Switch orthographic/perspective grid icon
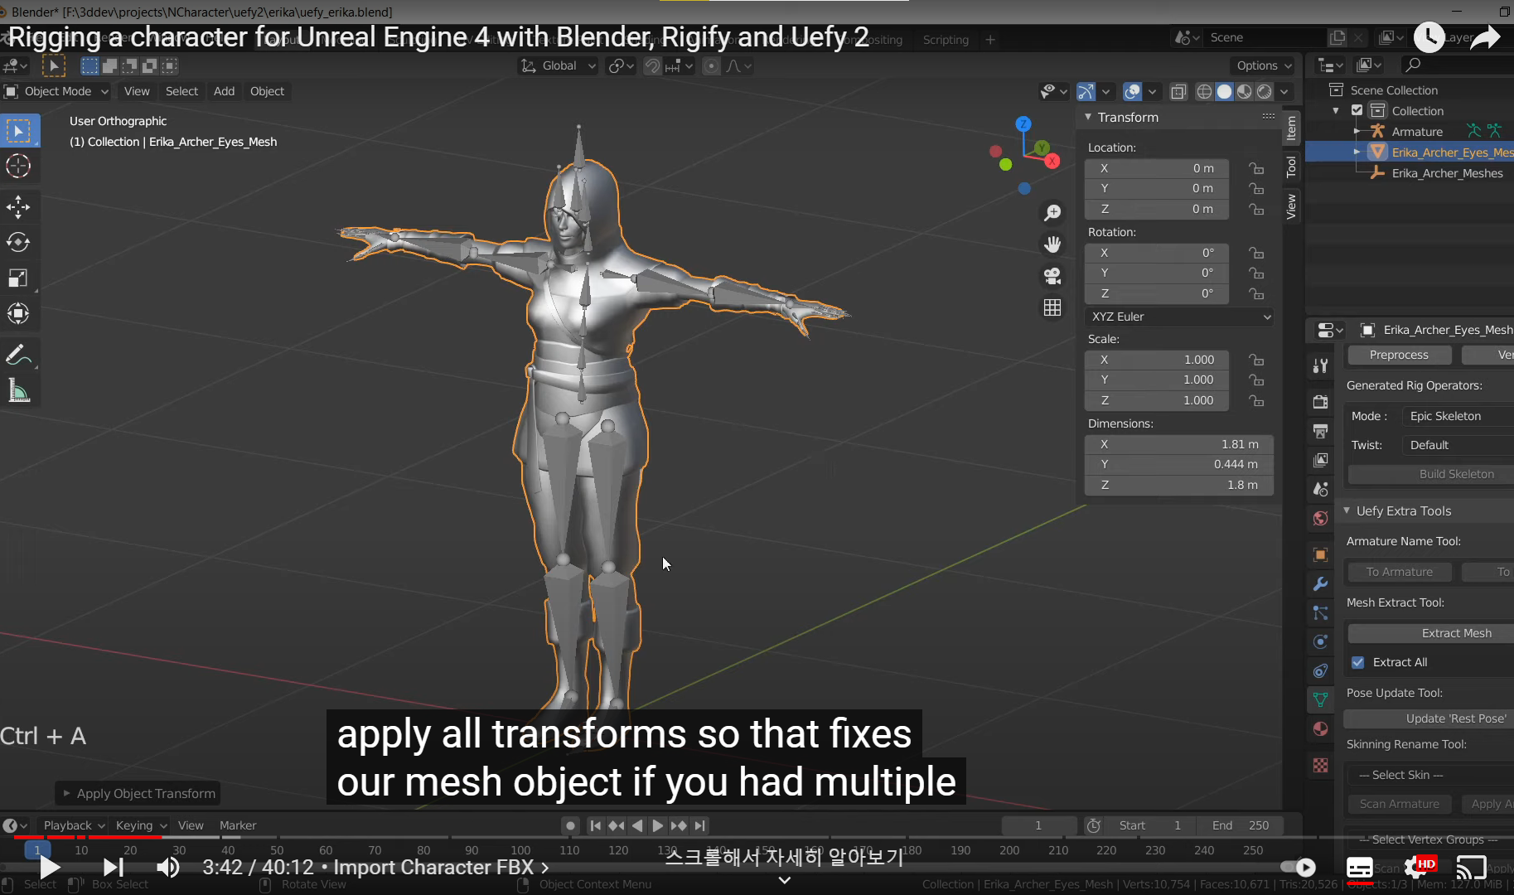This screenshot has width=1514, height=895. (x=1052, y=307)
